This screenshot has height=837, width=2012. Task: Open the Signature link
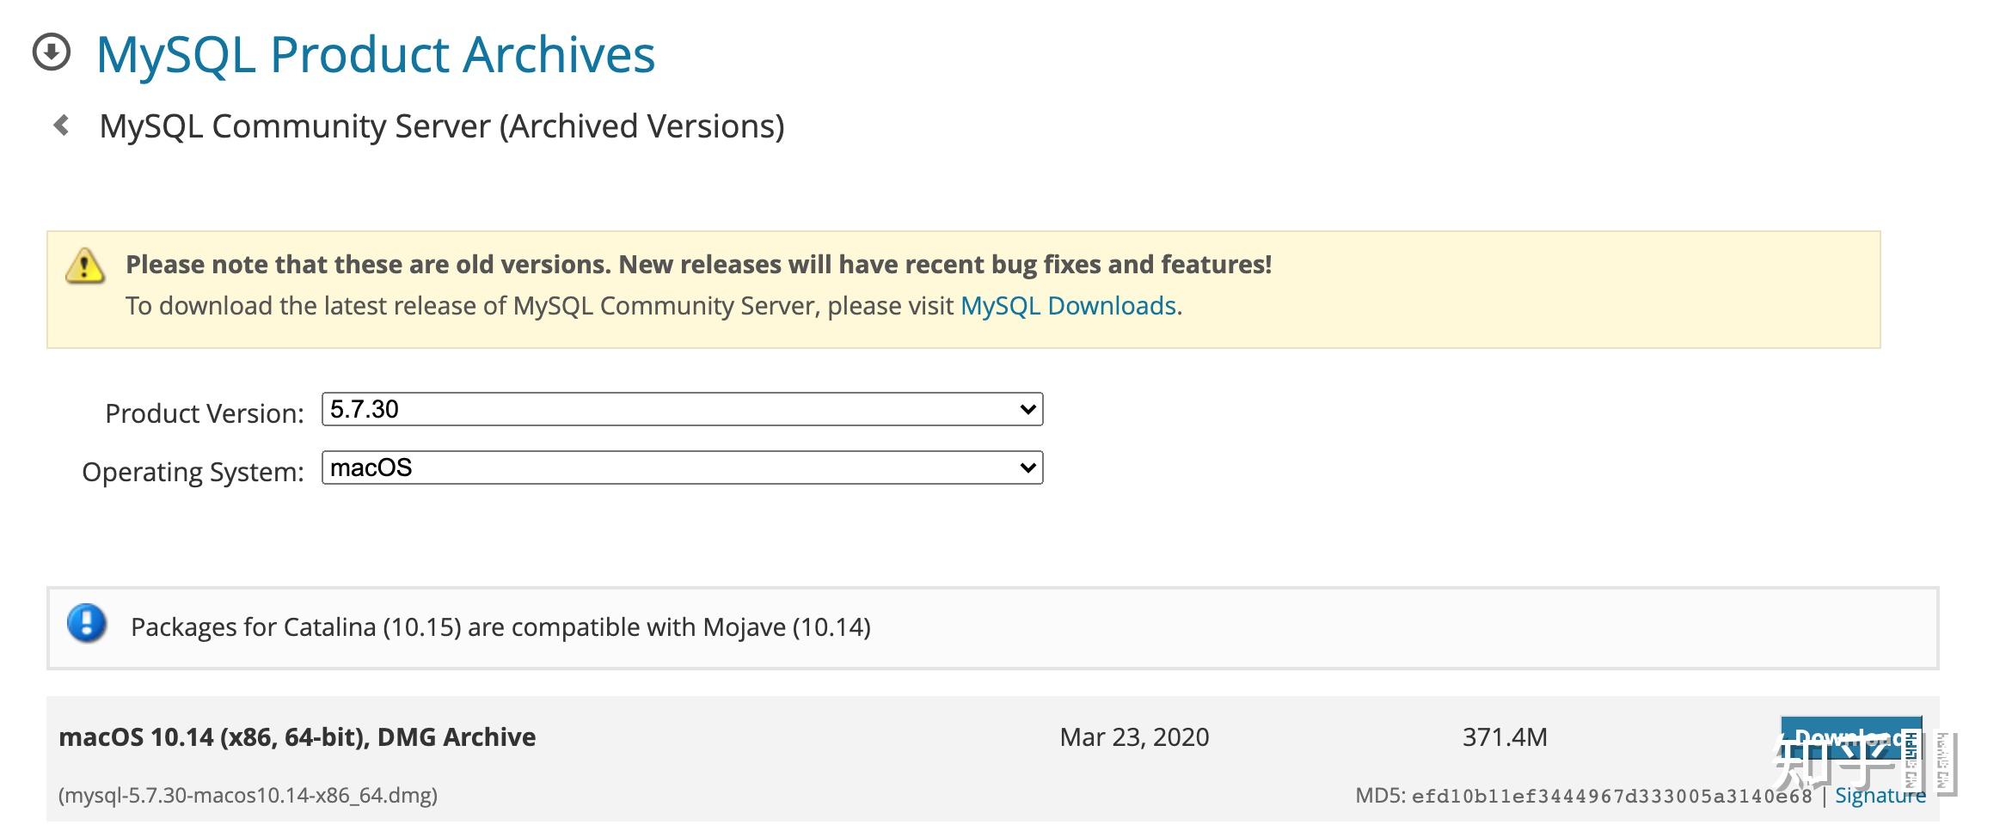pyautogui.click(x=1880, y=796)
